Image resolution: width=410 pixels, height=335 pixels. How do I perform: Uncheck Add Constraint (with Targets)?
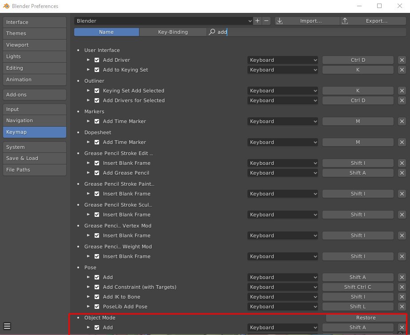tap(97, 287)
